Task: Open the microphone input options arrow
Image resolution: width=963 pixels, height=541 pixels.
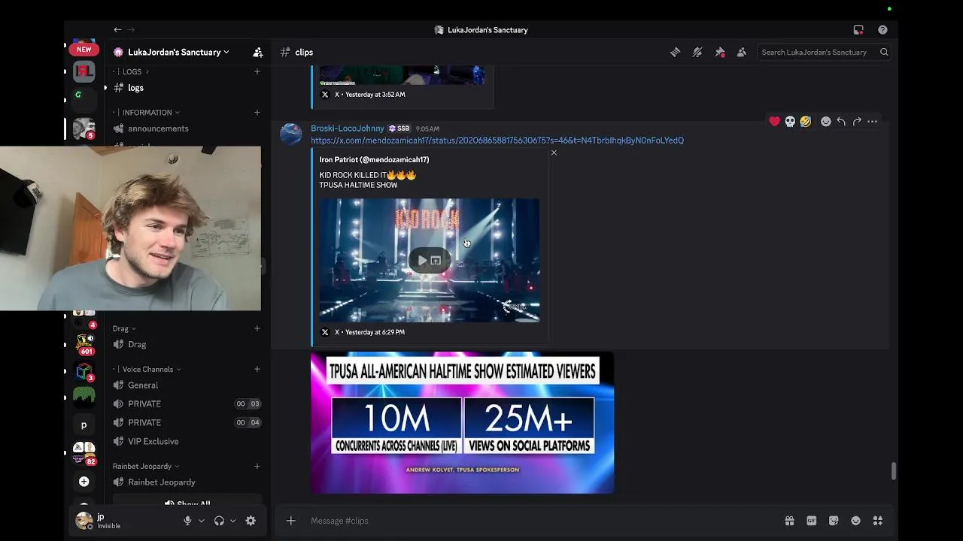Action: (x=201, y=521)
